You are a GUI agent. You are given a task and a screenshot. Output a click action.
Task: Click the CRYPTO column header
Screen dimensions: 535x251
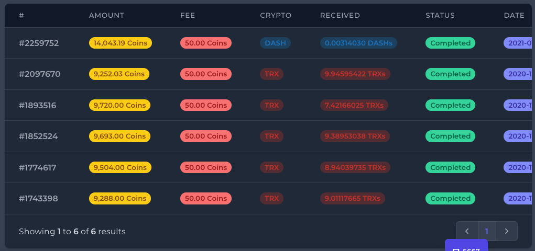pos(276,15)
